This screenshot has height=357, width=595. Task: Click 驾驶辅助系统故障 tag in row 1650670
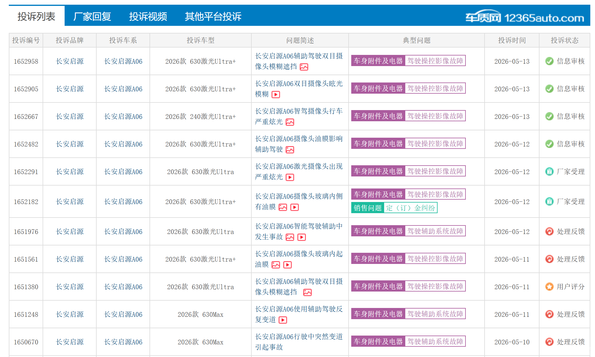[x=435, y=341]
